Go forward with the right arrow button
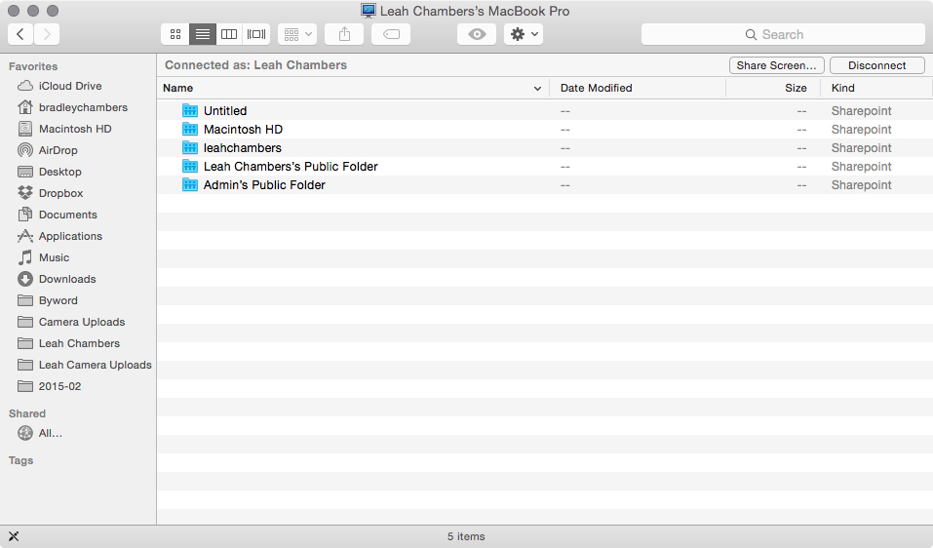Viewport: 933px width, 548px height. pyautogui.click(x=47, y=34)
